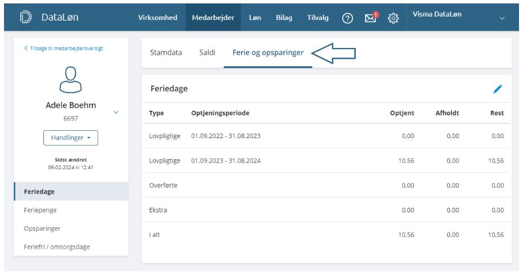Switch to the Stamdata tab
This screenshot has width=527, height=278.
(x=166, y=53)
